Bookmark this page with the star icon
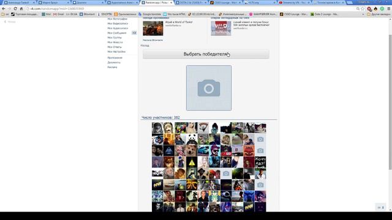This screenshot has width=392, height=220. [363, 9]
